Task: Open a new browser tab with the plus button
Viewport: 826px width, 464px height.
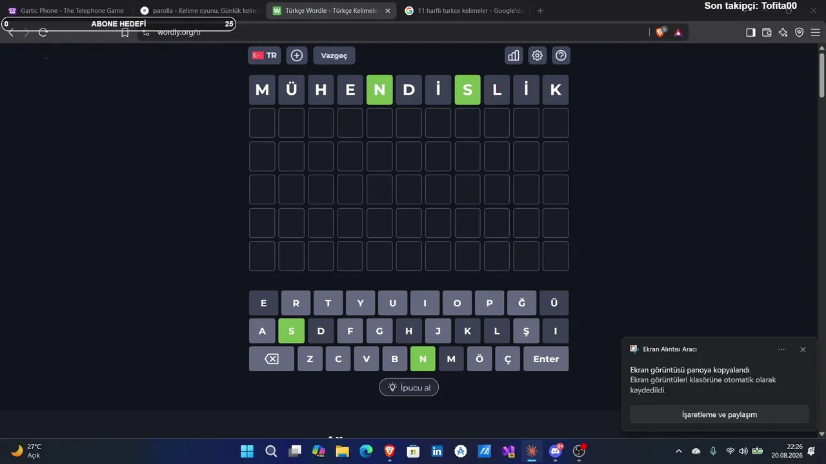Action: click(x=540, y=10)
